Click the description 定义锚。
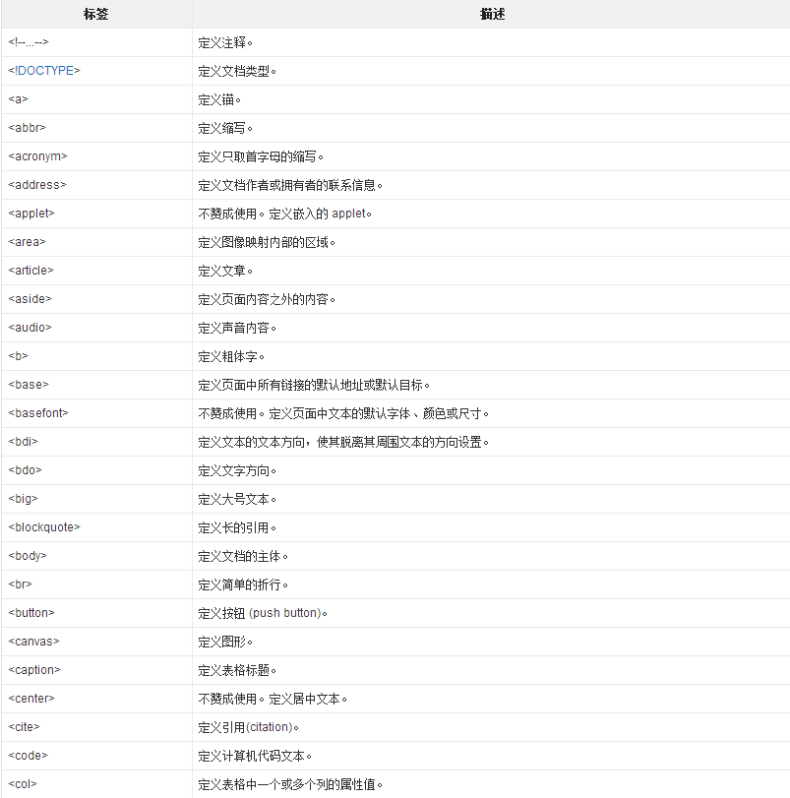 coord(219,99)
